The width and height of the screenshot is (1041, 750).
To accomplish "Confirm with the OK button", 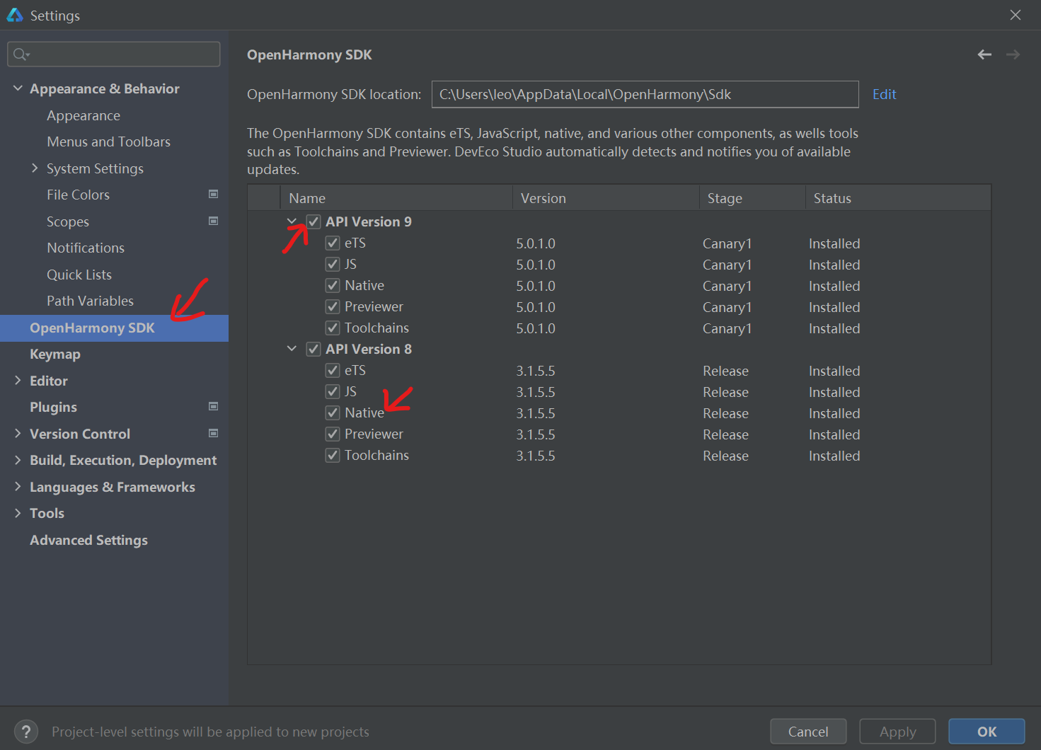I will pos(987,732).
